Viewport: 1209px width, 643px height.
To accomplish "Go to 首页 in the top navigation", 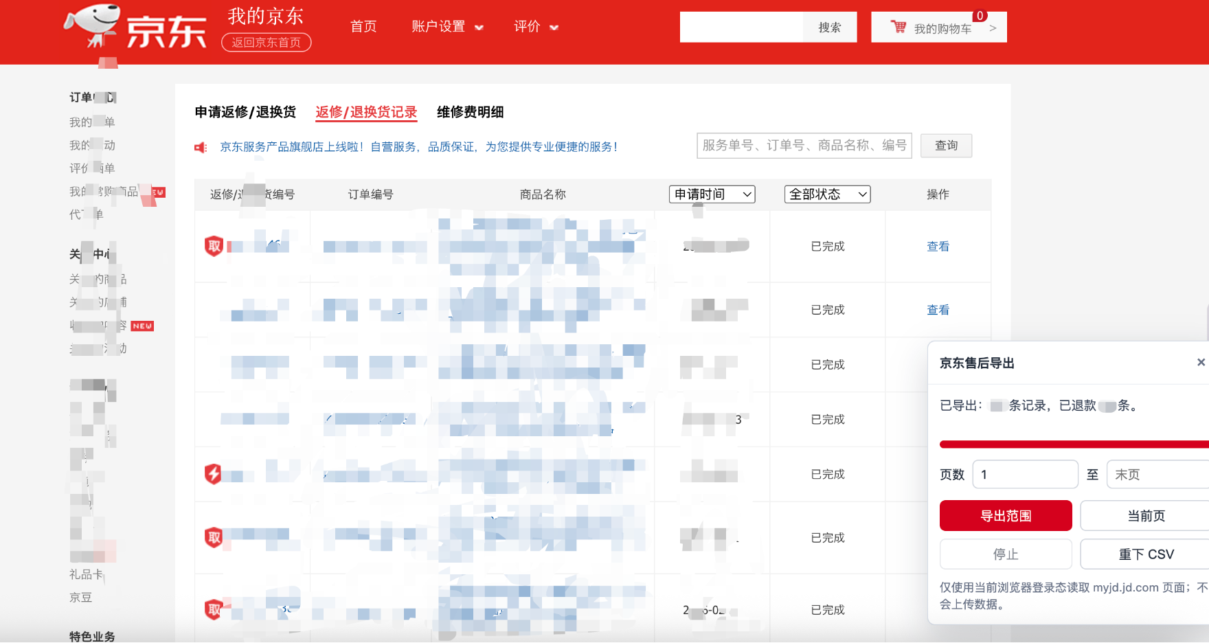I will (x=363, y=27).
